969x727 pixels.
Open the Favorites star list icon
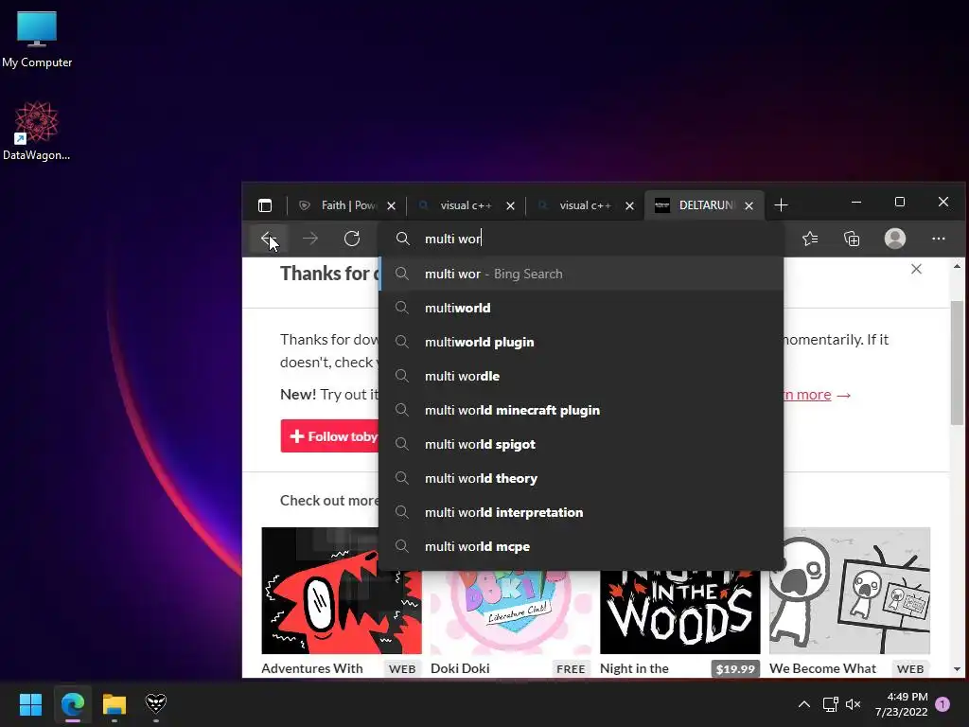810,239
